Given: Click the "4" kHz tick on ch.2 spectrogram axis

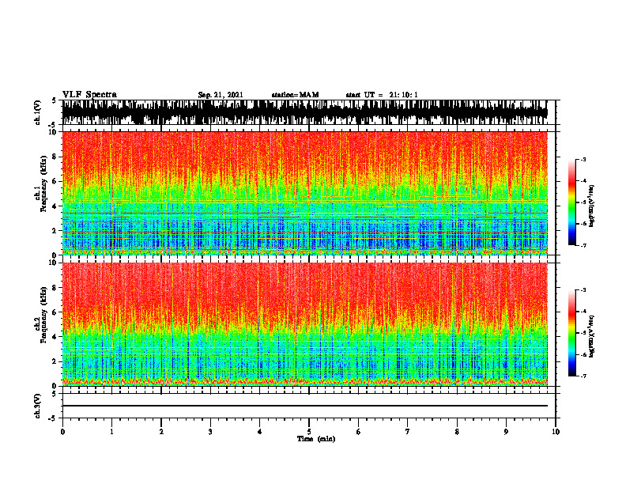Looking at the screenshot, I should click(x=55, y=337).
